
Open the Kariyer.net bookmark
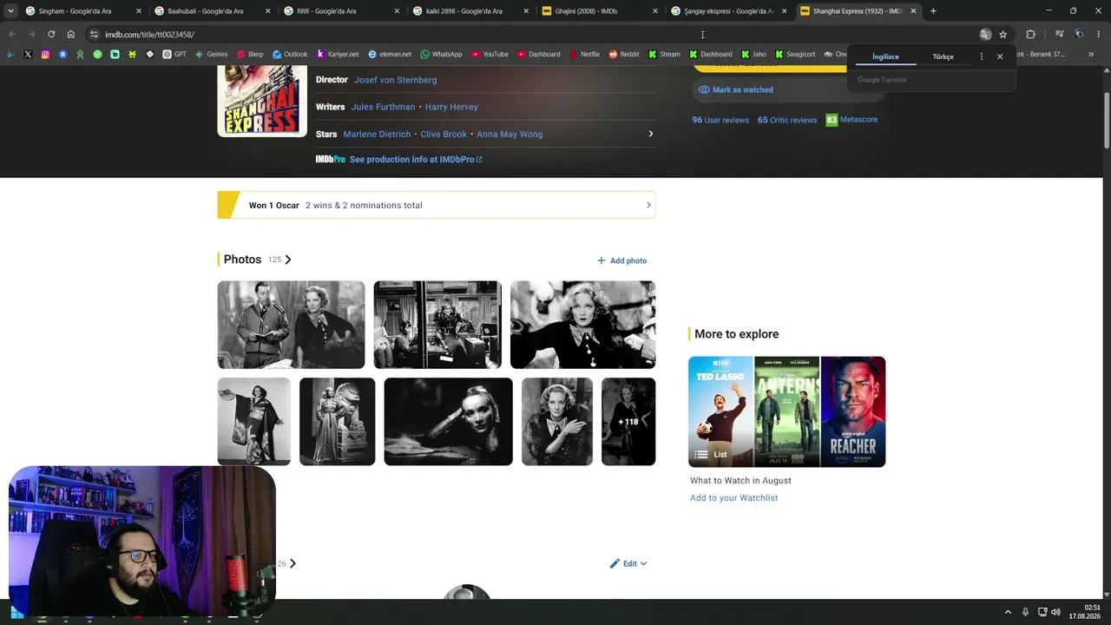pos(338,54)
